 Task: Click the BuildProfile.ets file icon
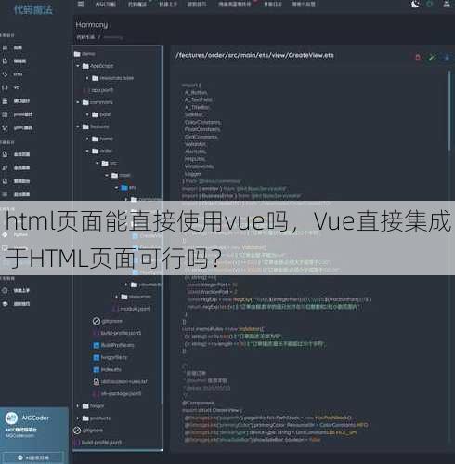tap(97, 345)
